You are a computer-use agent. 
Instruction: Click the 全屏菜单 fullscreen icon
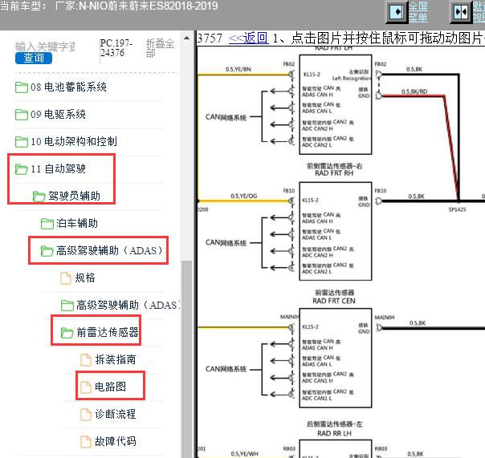[x=397, y=12]
